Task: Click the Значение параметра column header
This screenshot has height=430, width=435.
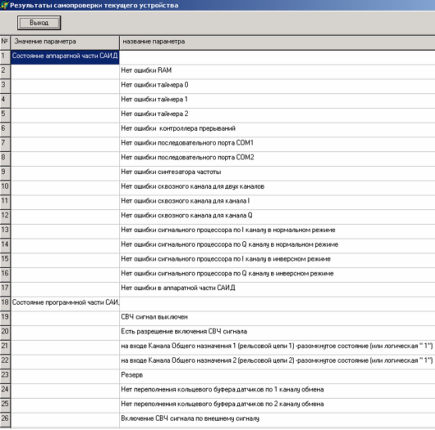Action: click(65, 43)
